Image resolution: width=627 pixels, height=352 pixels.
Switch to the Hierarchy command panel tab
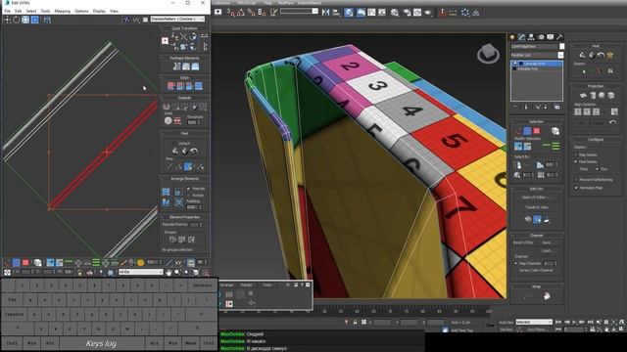point(531,37)
